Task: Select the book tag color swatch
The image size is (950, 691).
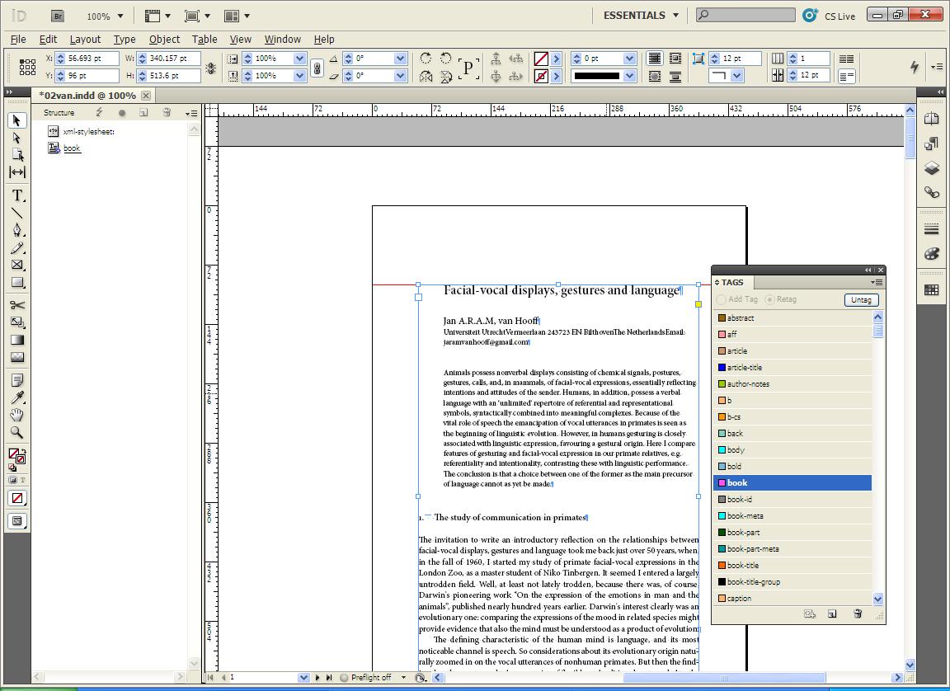Action: click(x=722, y=483)
